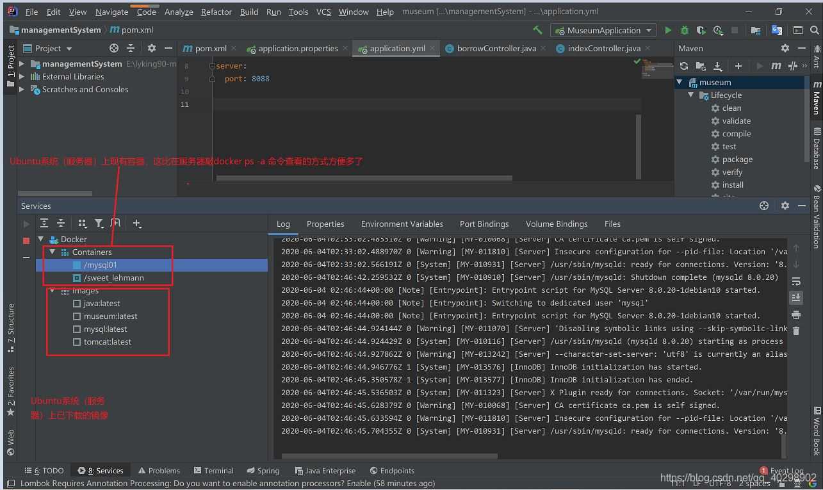823x490 pixels.
Task: Open the MuseumApplication run configuration dropdown
Action: click(x=648, y=29)
